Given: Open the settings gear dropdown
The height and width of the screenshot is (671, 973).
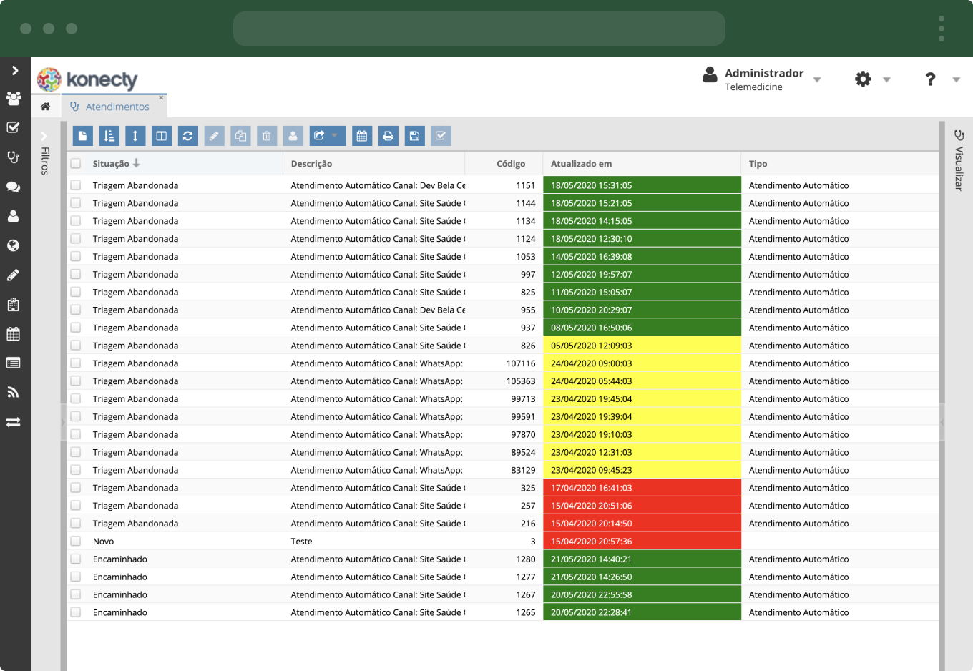Looking at the screenshot, I should [x=871, y=79].
